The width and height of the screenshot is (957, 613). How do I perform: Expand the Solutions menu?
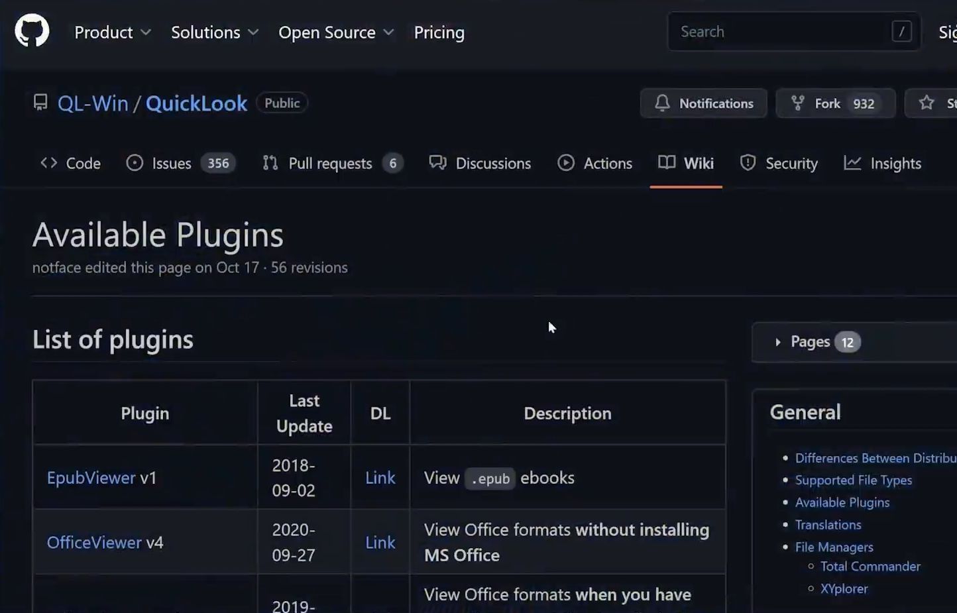click(x=215, y=32)
